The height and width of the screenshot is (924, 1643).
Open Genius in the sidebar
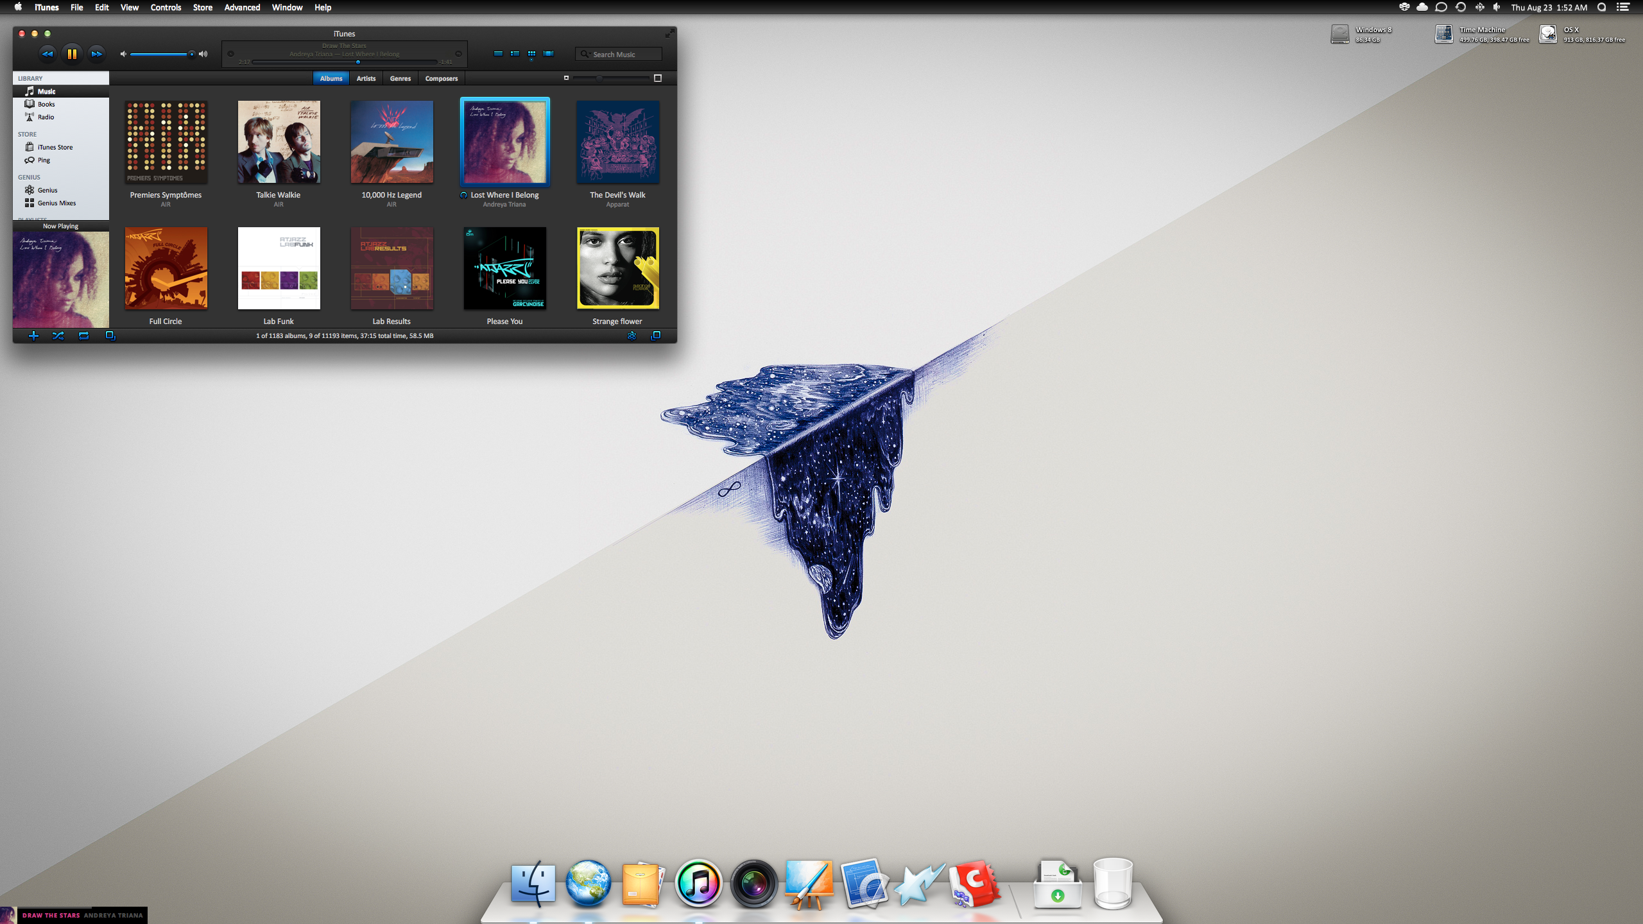61,190
